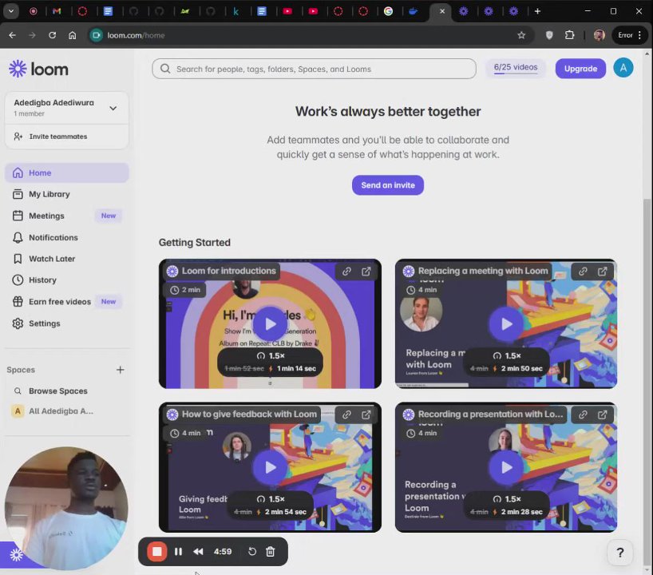Open Watch Later list
Screen dimensions: 653x575
point(66,259)
